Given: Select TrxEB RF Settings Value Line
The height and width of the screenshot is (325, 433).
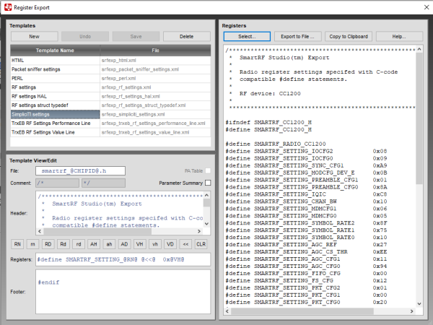Looking at the screenshot, I should [110, 132].
